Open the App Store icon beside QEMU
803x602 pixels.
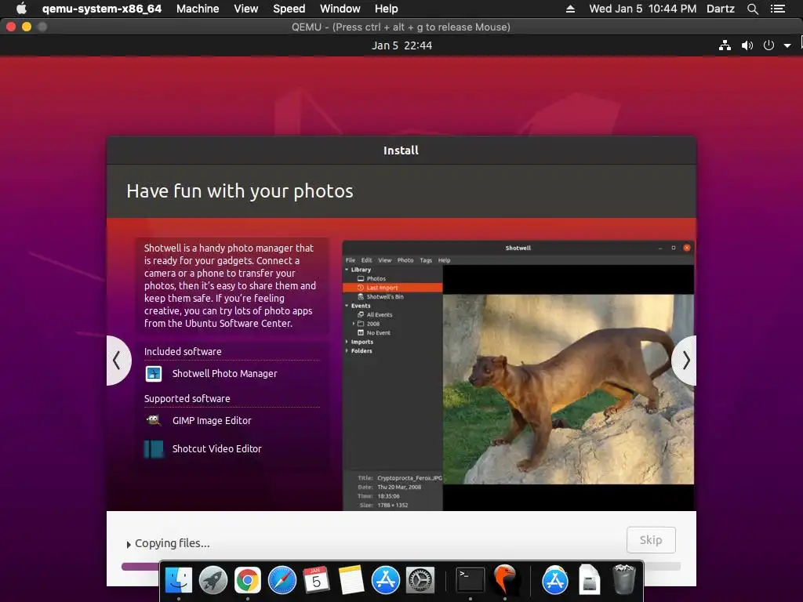click(554, 581)
